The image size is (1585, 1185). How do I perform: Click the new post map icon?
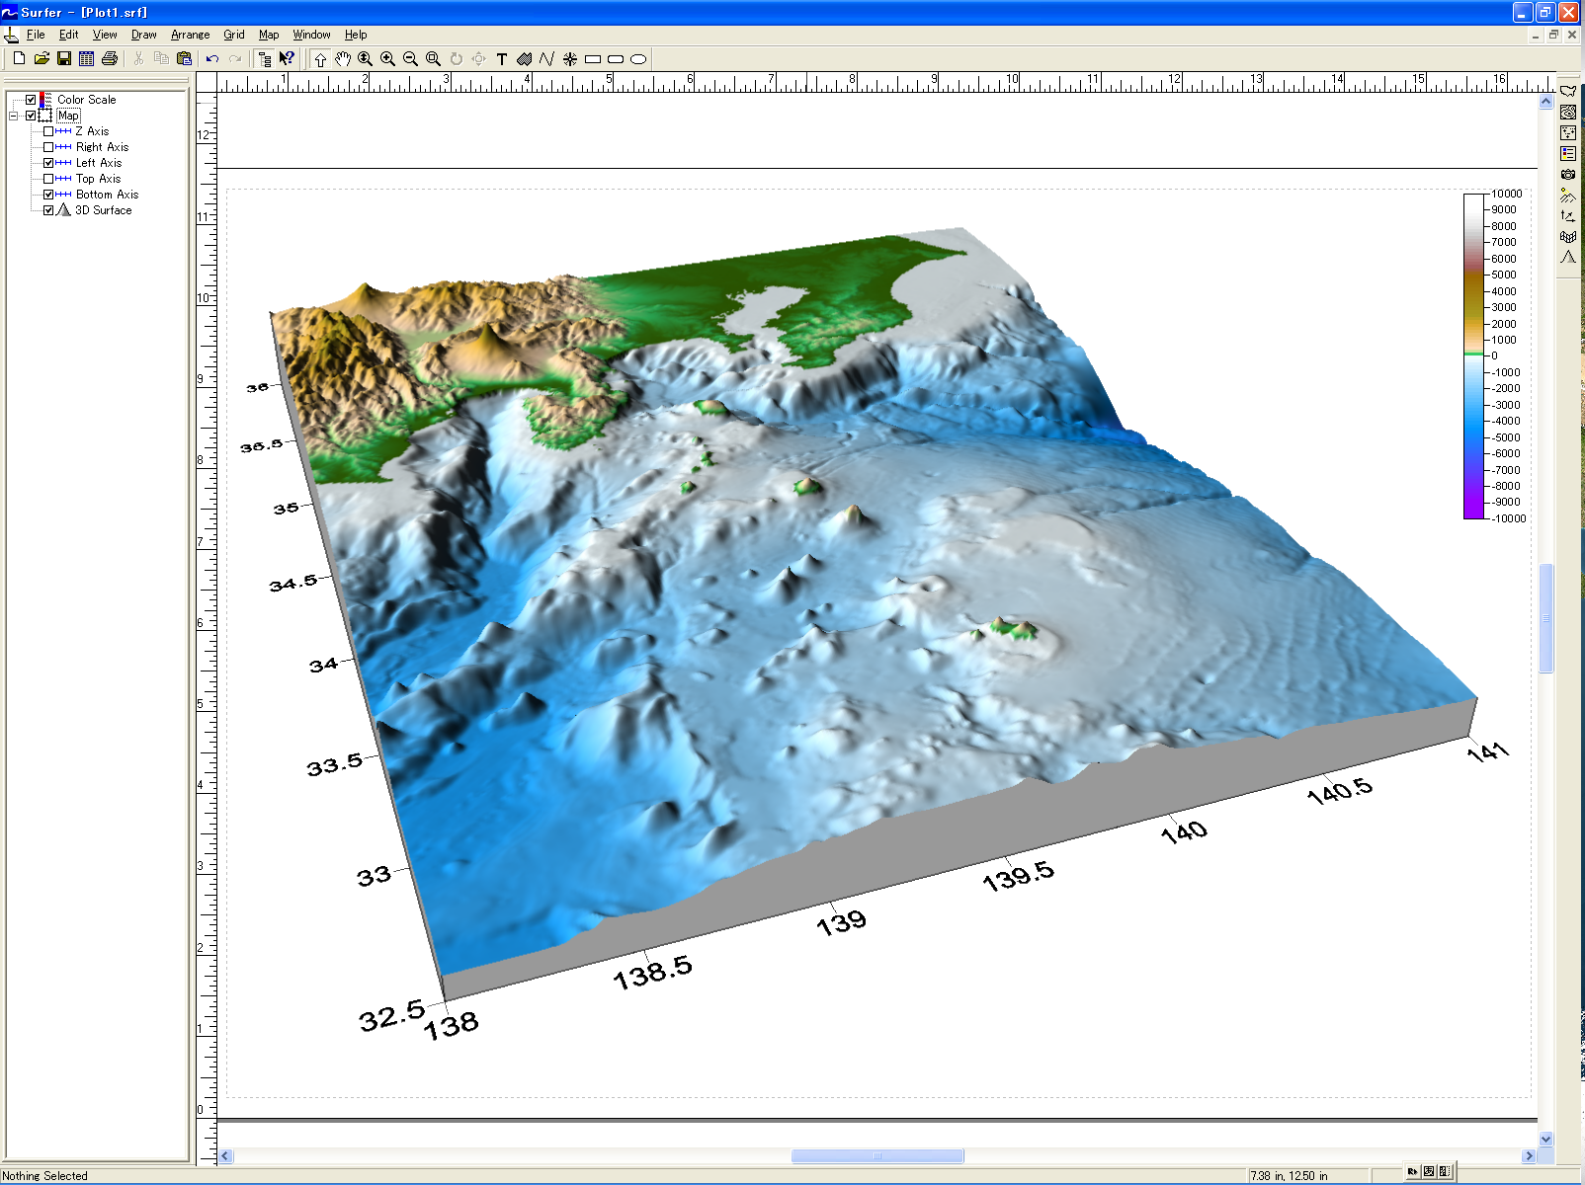coord(1568,132)
